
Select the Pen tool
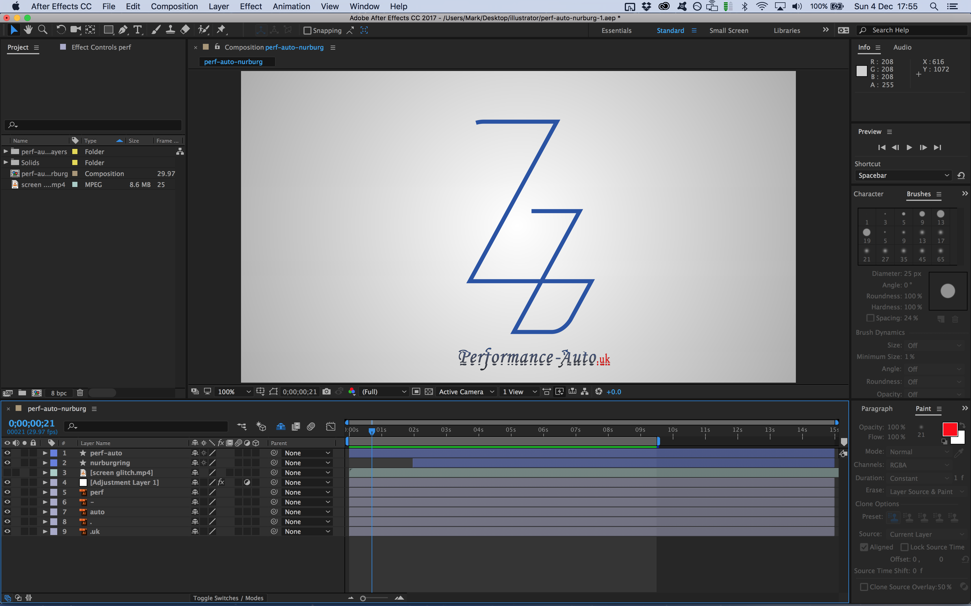coord(123,30)
